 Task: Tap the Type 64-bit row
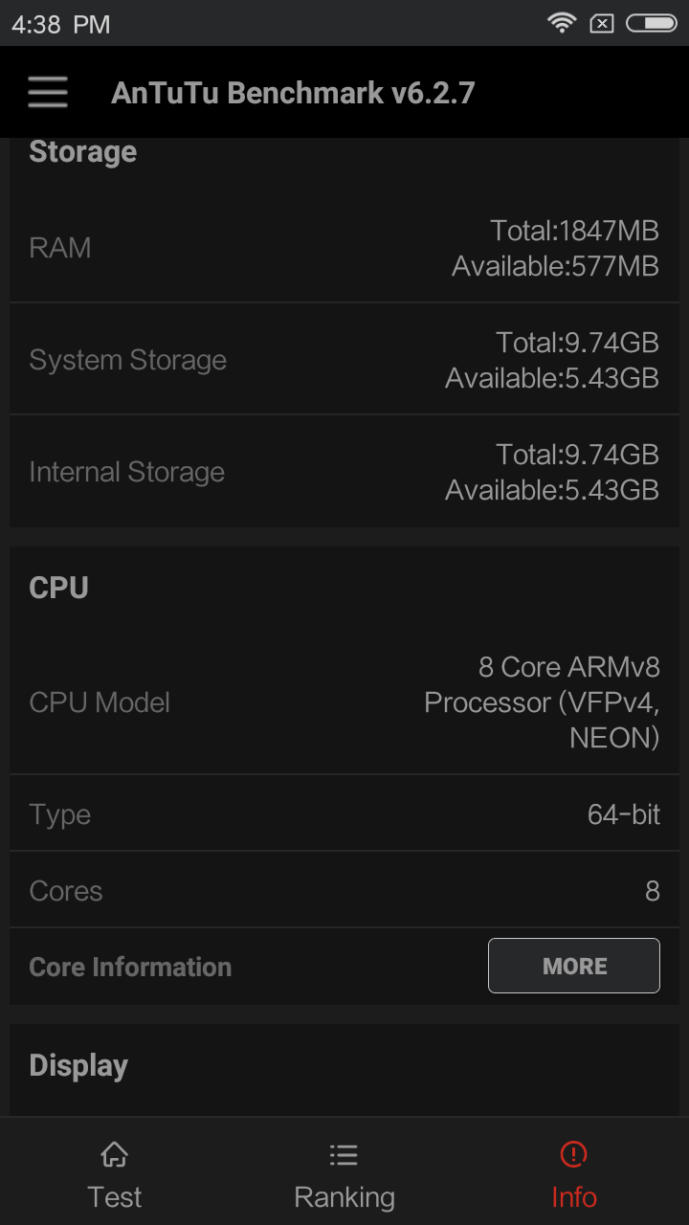click(344, 813)
